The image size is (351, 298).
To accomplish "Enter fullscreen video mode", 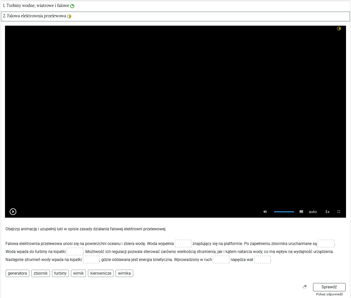I will 339,212.
